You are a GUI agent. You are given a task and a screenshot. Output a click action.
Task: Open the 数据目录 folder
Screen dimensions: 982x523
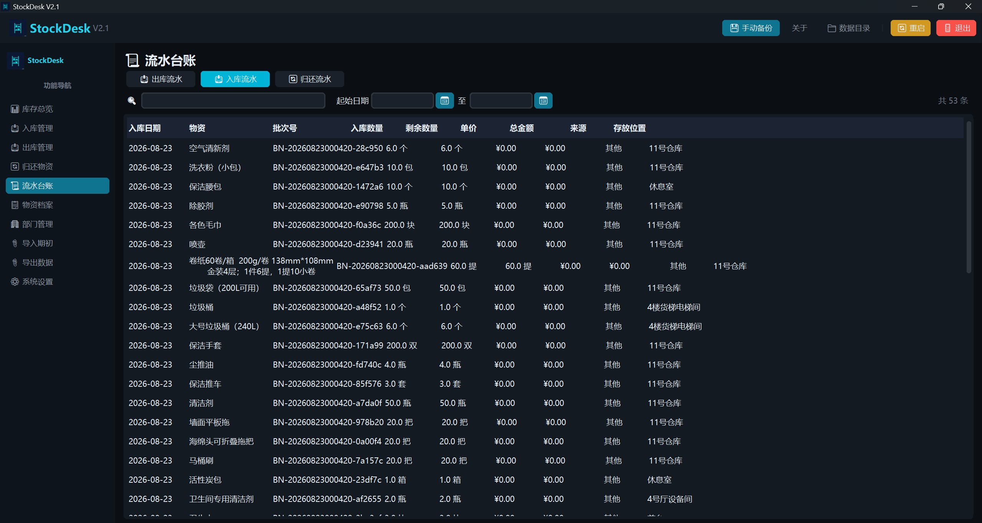point(848,28)
